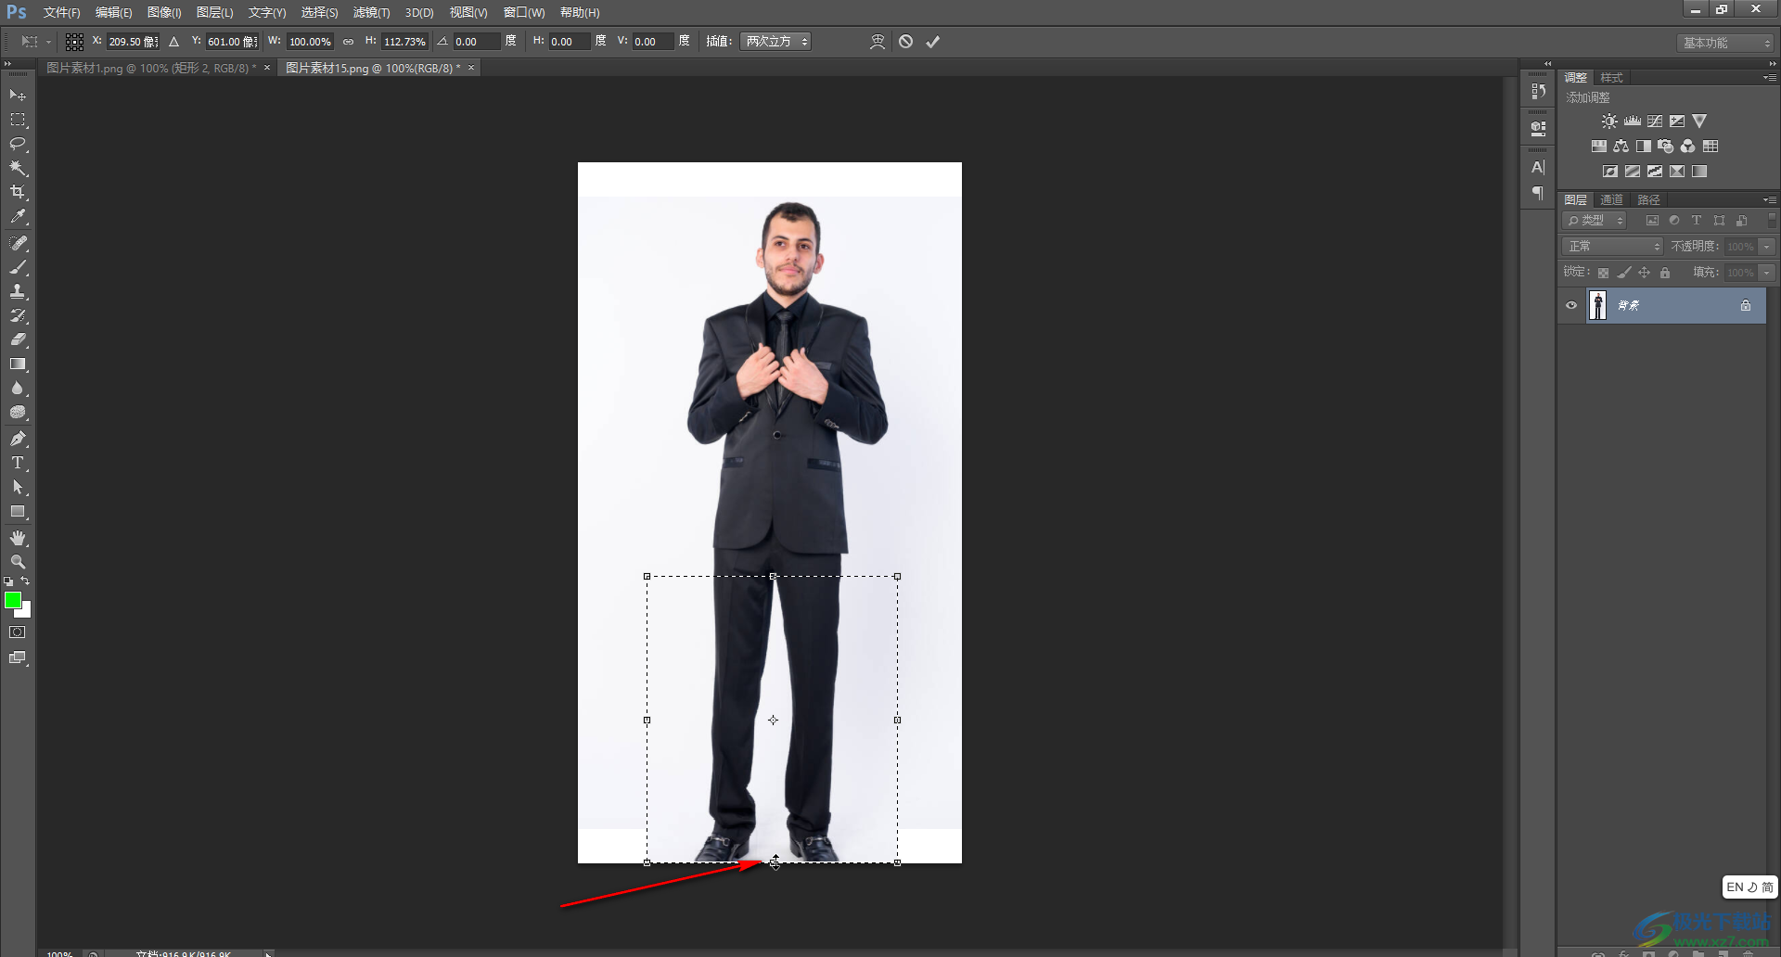
Task: Select the Gradient tool
Action: (x=18, y=364)
